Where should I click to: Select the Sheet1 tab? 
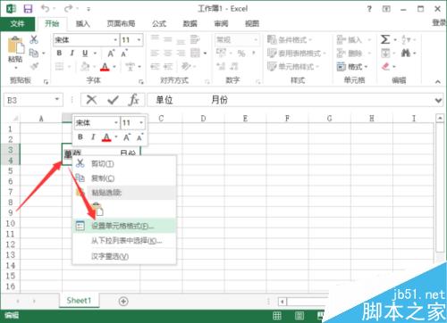(79, 301)
